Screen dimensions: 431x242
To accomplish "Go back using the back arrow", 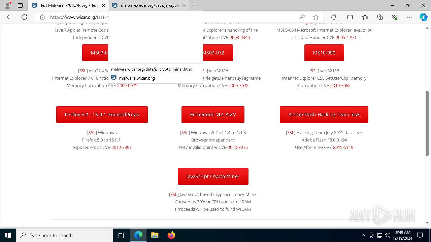I will (9, 17).
